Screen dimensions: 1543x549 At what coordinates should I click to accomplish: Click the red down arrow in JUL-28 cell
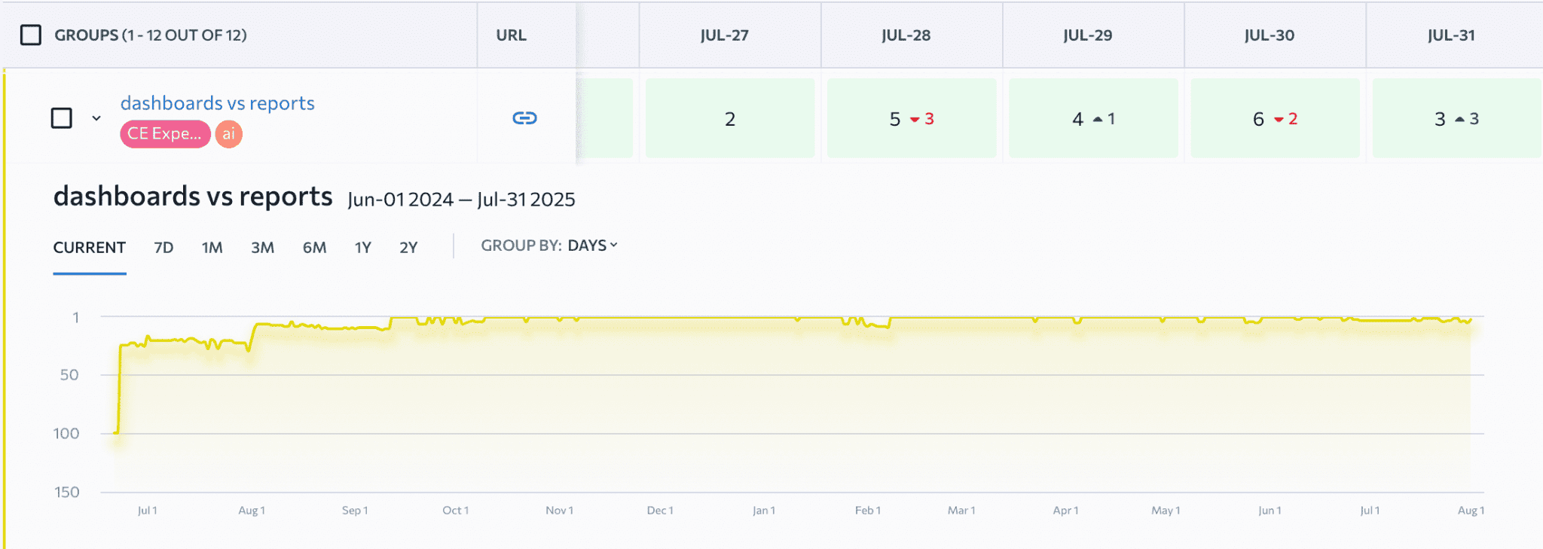915,120
